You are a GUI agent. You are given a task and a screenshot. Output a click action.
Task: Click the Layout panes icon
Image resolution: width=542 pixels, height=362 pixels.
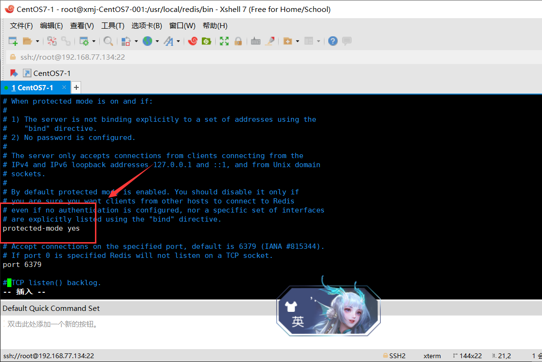click(x=309, y=41)
